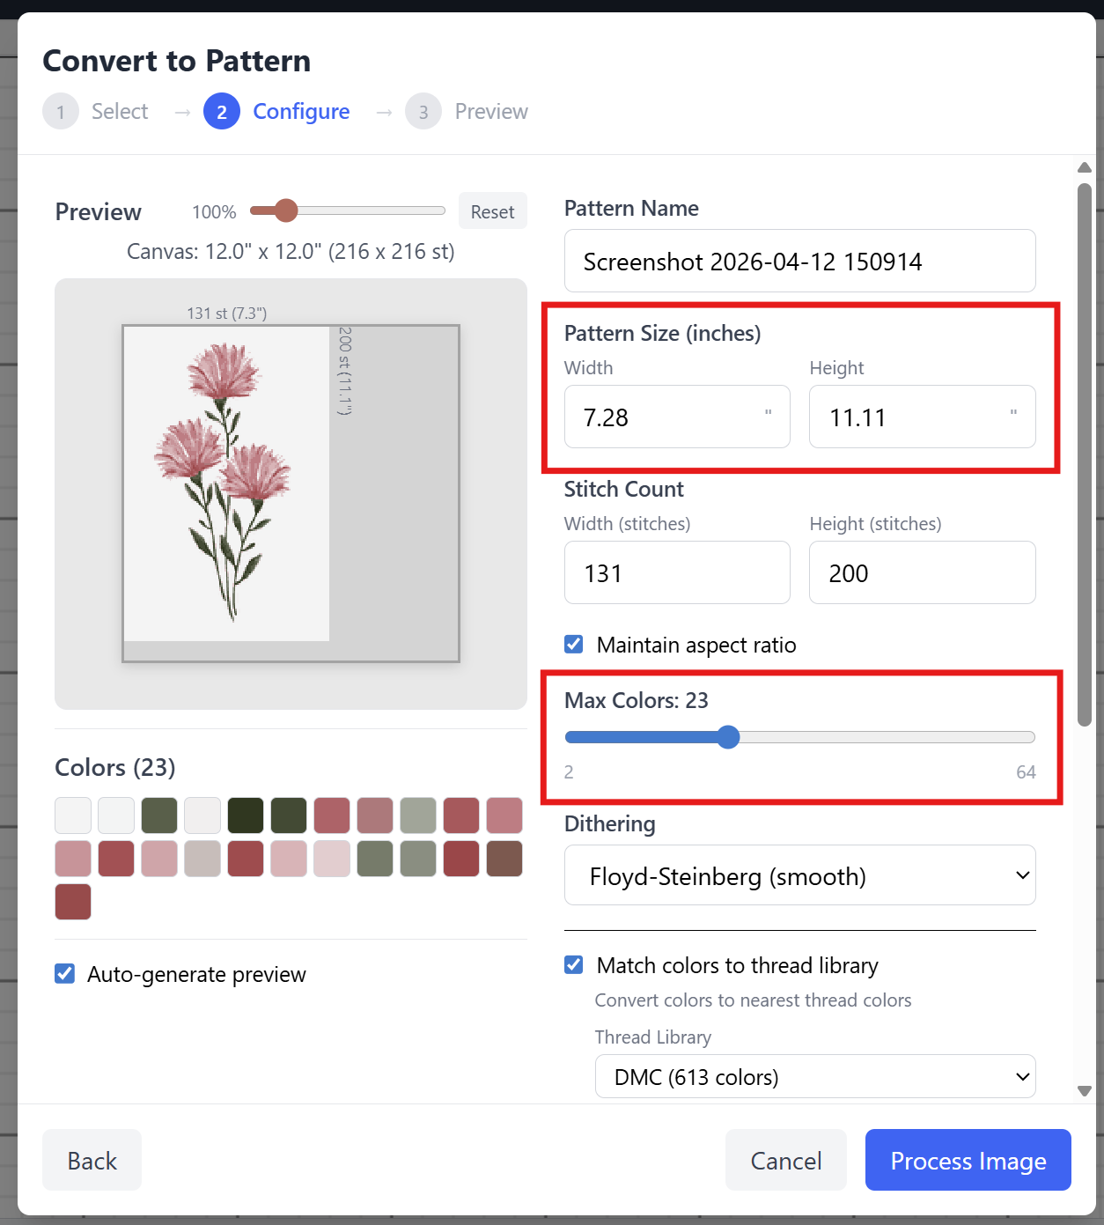Viewport: 1104px width, 1225px height.
Task: Click step 1 Select circle icon
Action: [61, 112]
